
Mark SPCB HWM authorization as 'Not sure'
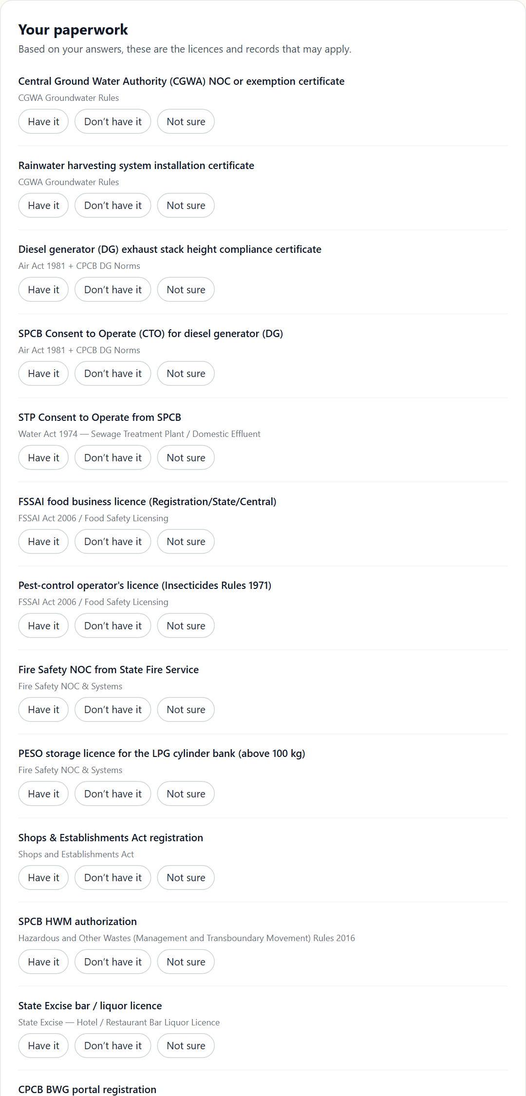[x=186, y=962]
